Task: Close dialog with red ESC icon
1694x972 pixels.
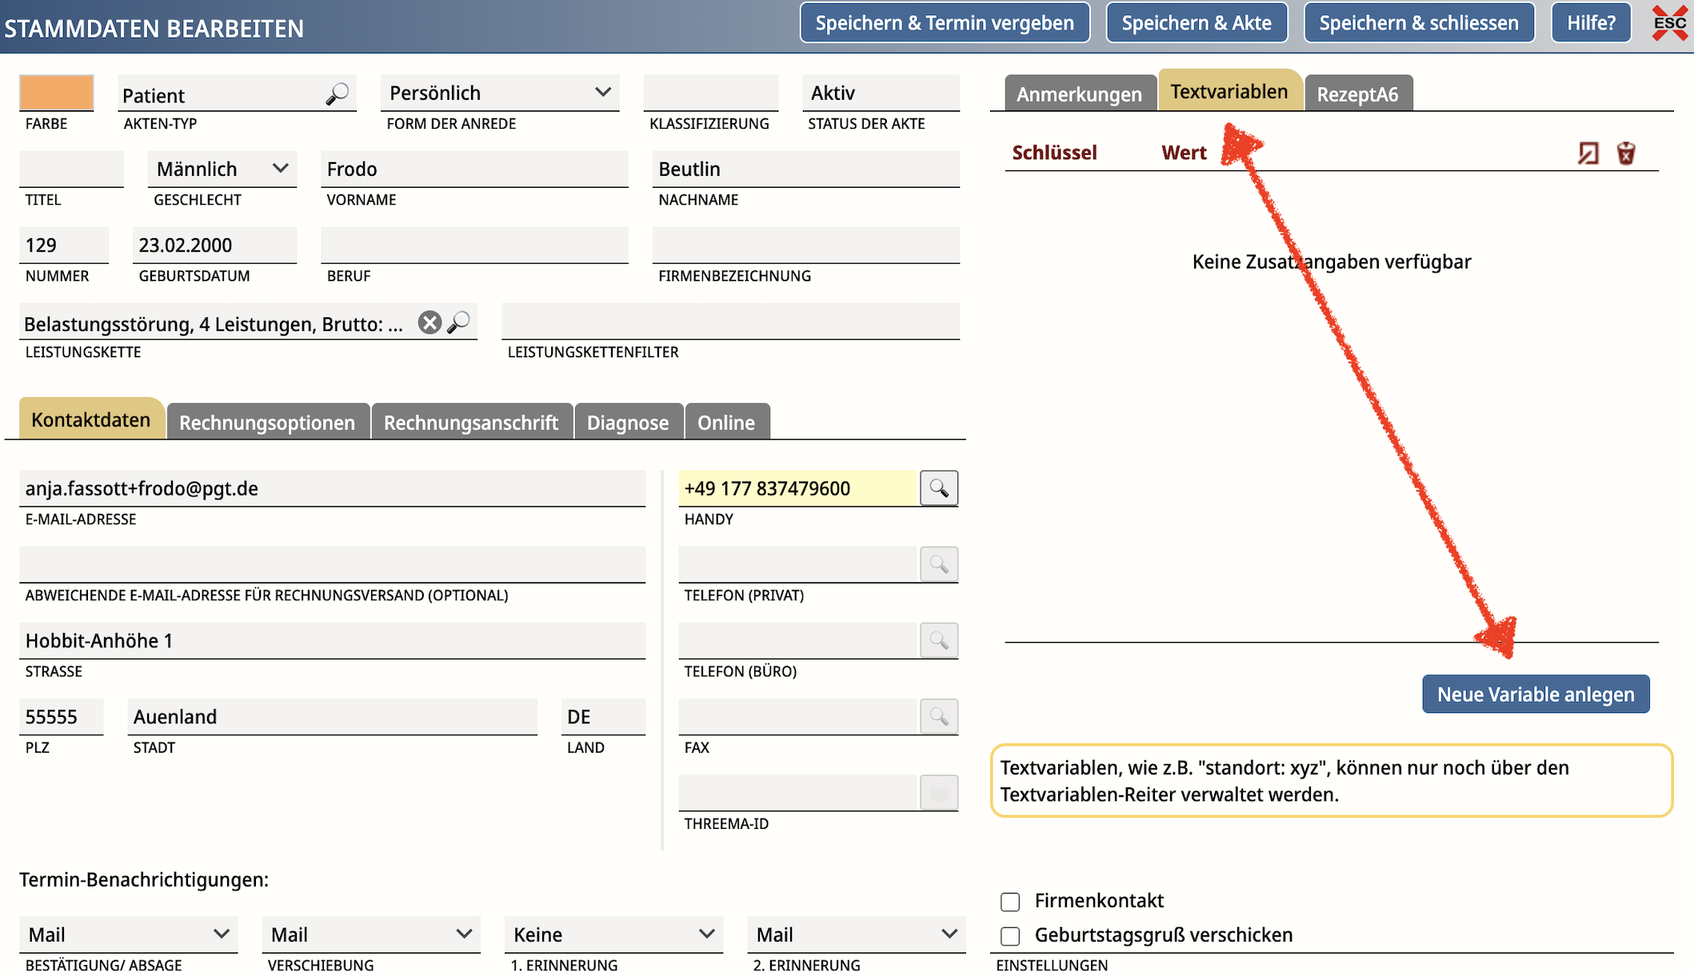Action: (x=1669, y=22)
